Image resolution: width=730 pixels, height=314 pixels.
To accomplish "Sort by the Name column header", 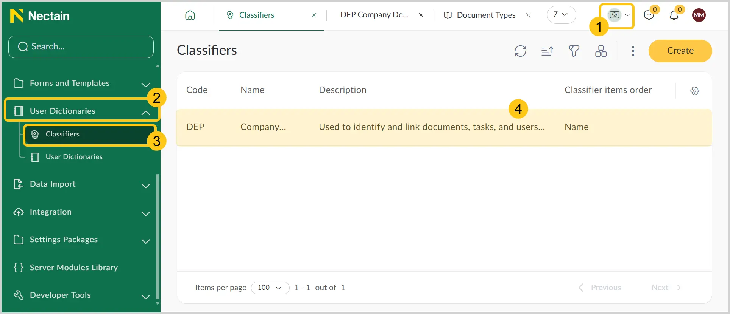I will pos(253,90).
